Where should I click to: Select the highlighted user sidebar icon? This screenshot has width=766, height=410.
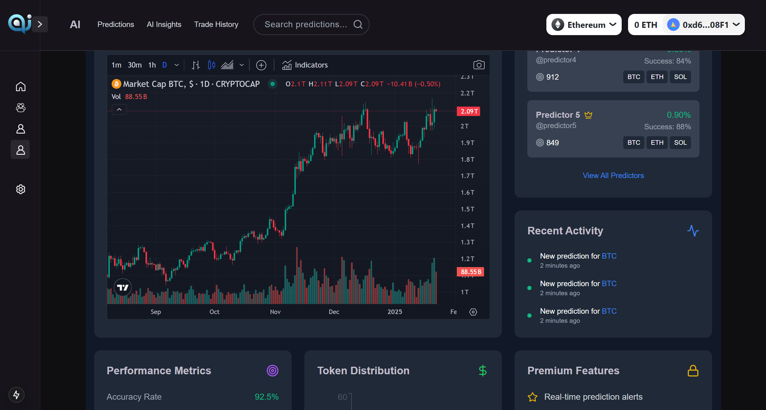20,150
